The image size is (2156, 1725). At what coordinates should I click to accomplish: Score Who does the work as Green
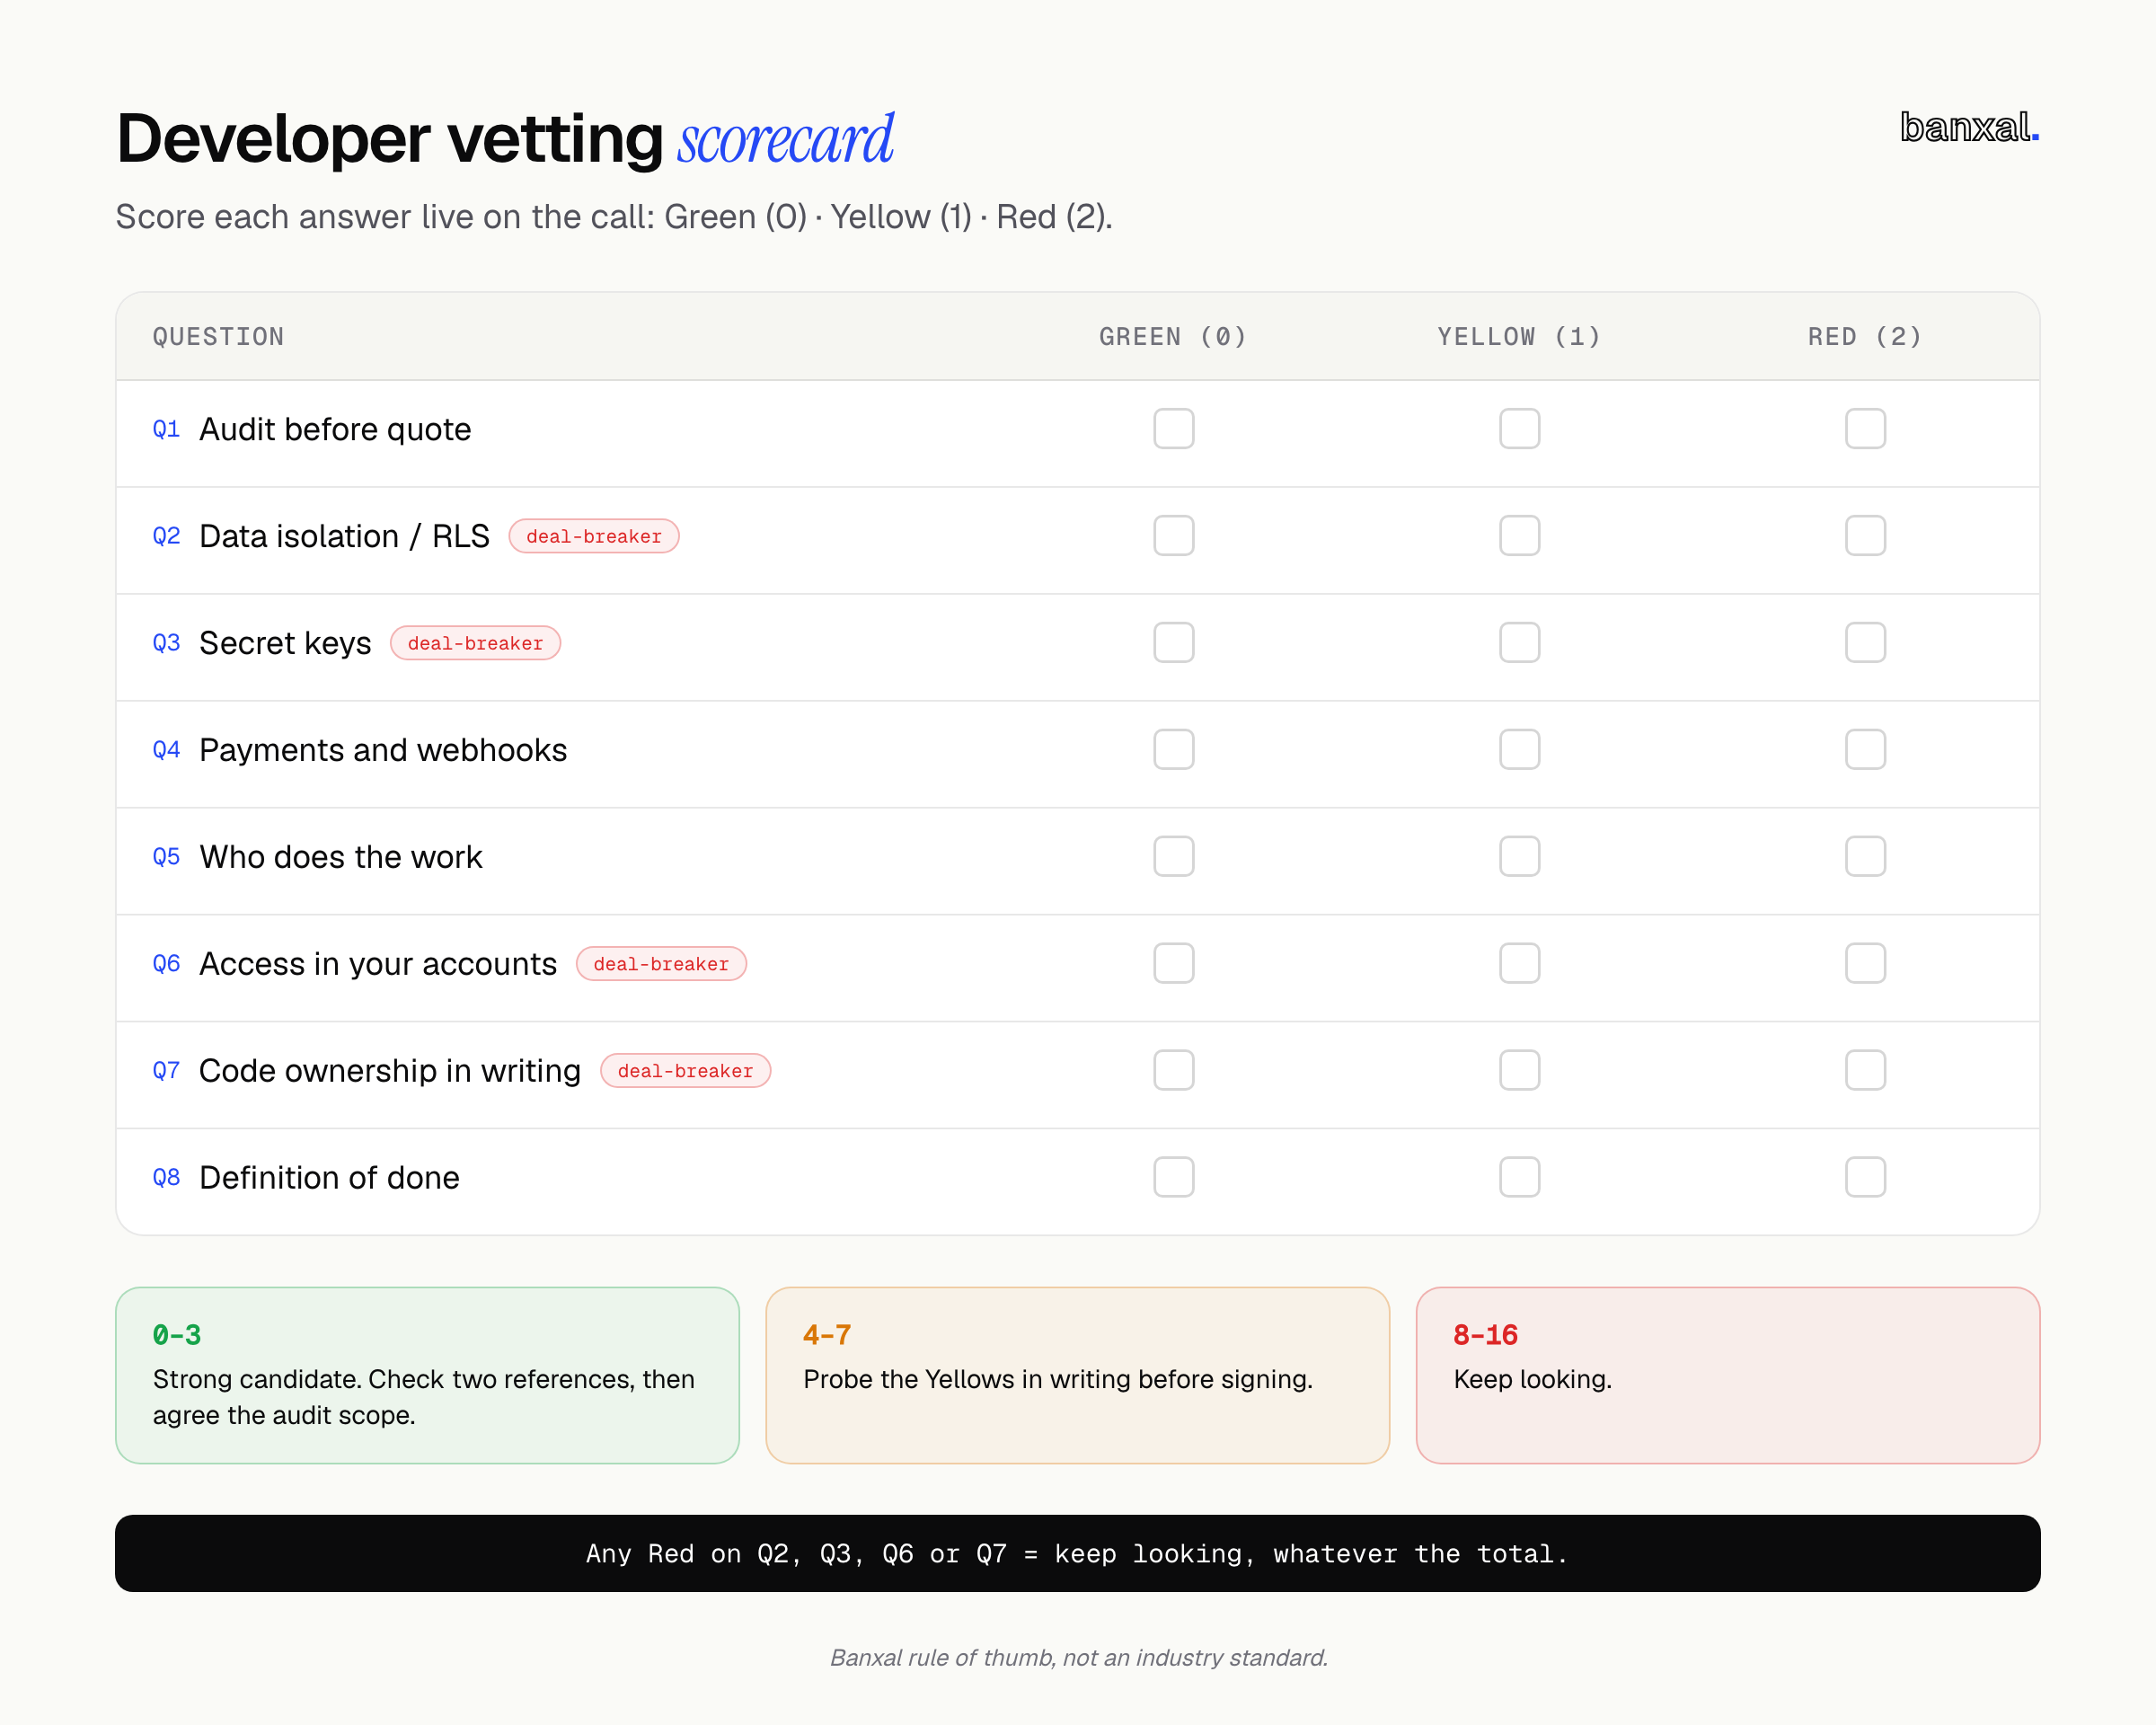pyautogui.click(x=1173, y=857)
